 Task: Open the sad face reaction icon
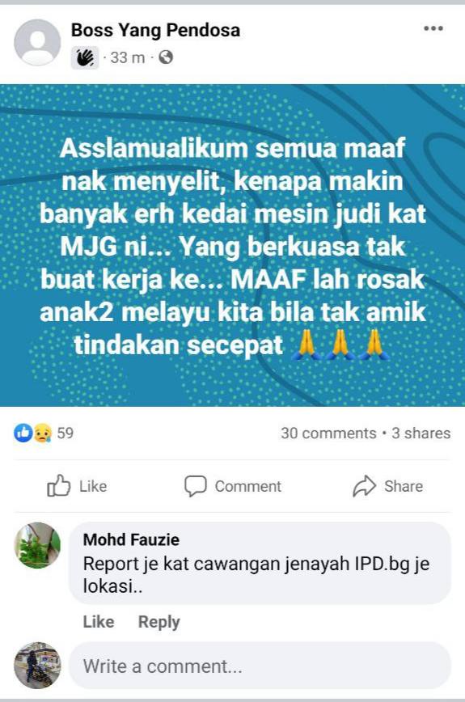pyautogui.click(x=42, y=433)
